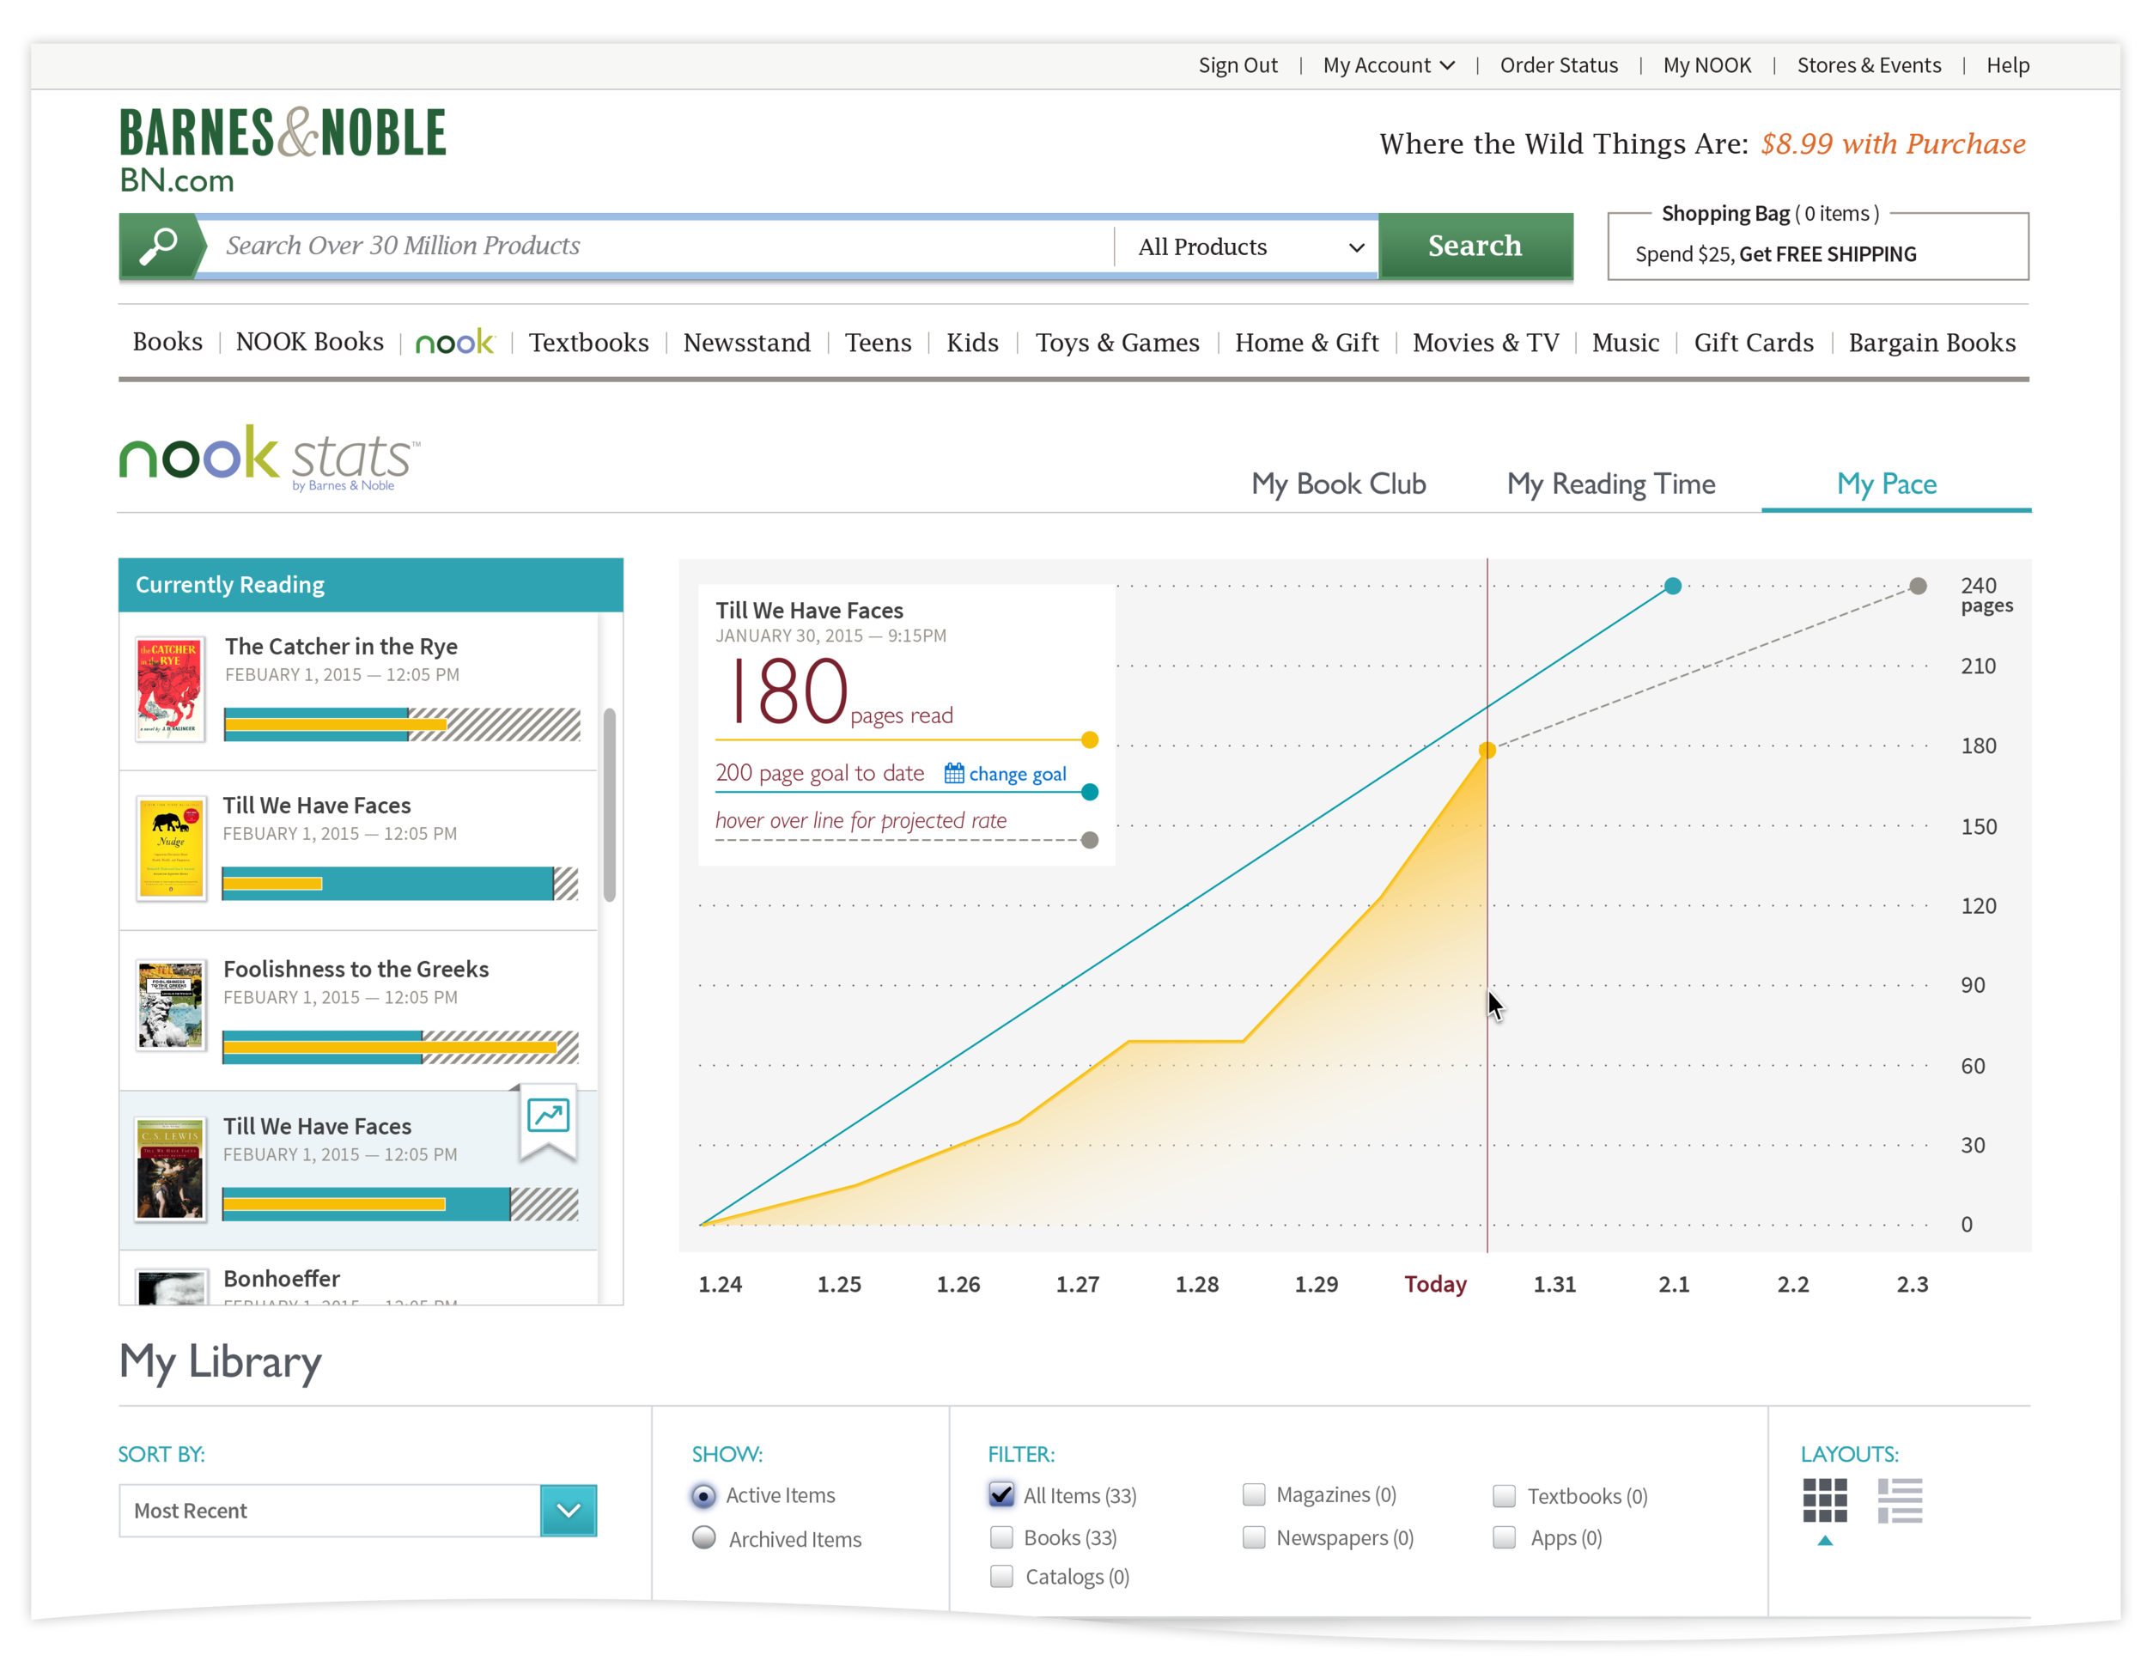Select the Today date on chart axis
The image size is (2147, 1667).
pyautogui.click(x=1434, y=1284)
